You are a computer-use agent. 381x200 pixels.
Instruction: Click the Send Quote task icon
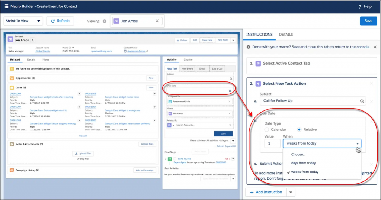170,159
